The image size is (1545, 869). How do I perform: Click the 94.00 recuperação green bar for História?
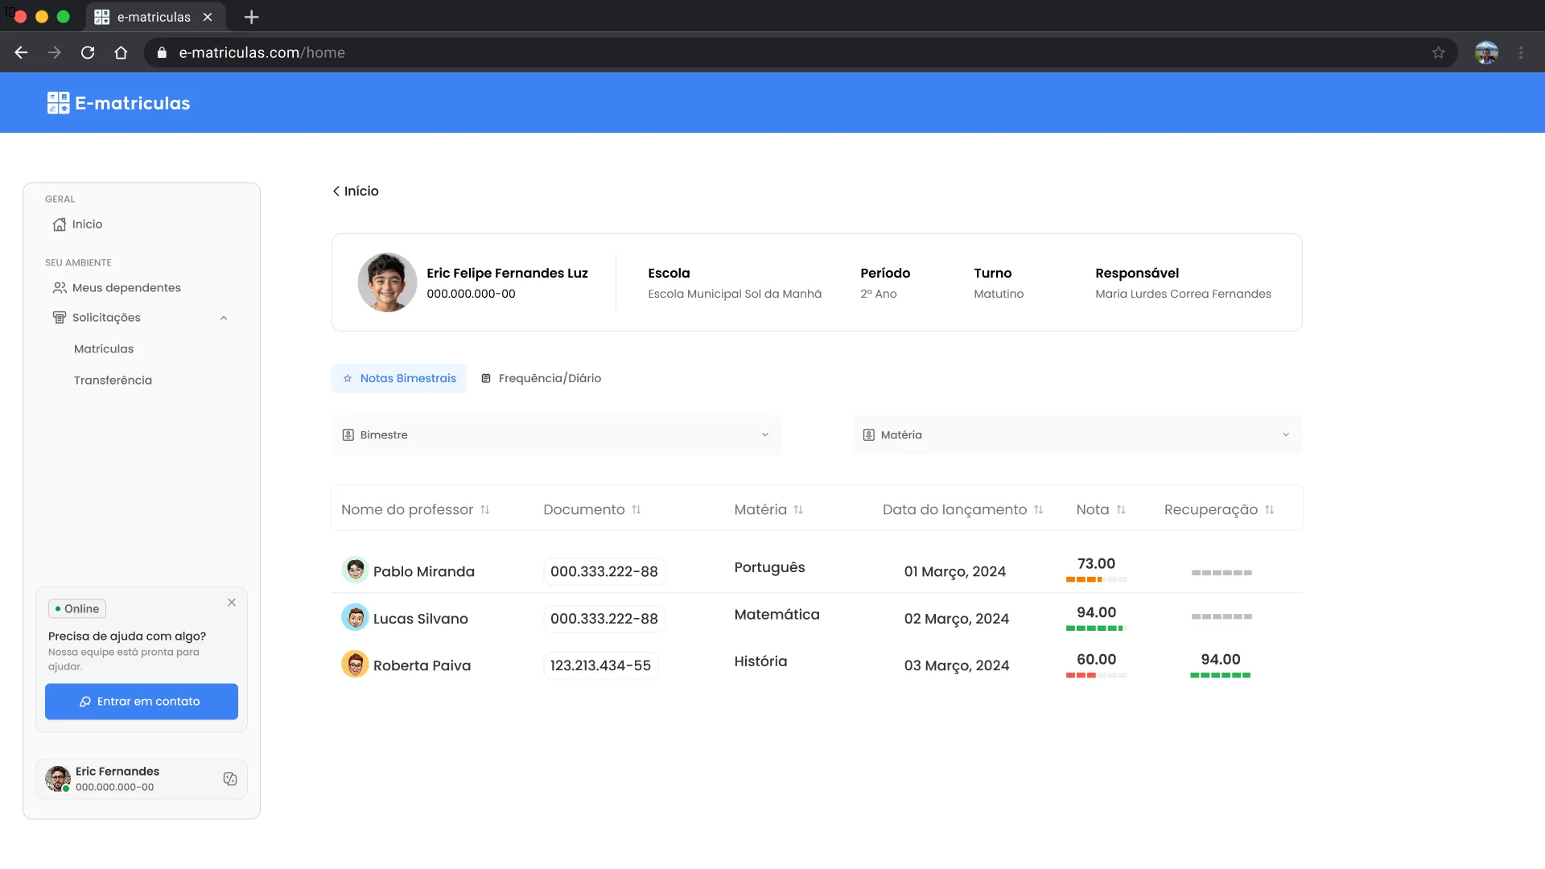click(x=1221, y=676)
